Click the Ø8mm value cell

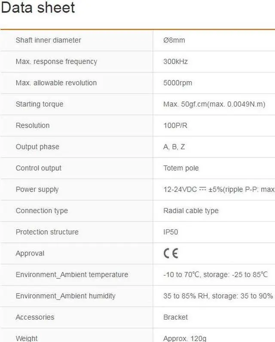(x=174, y=40)
